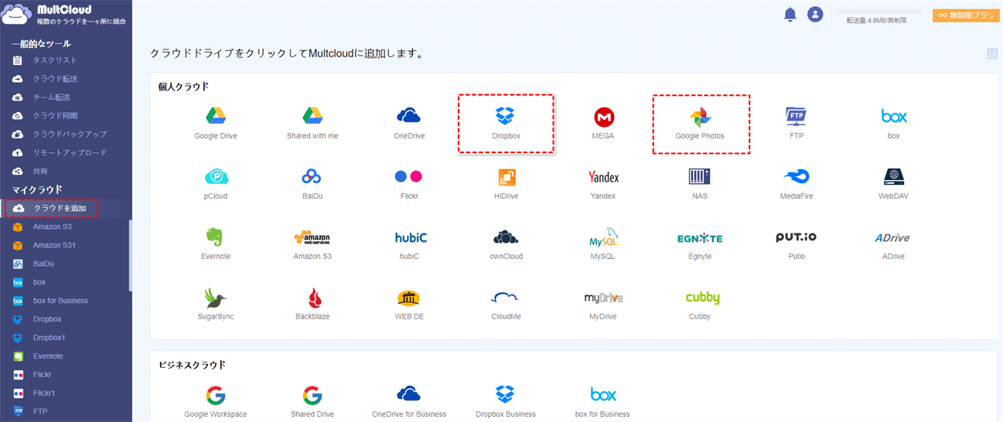Pick the box personal cloud icon
Image resolution: width=1003 pixels, height=422 pixels.
pyautogui.click(x=894, y=123)
